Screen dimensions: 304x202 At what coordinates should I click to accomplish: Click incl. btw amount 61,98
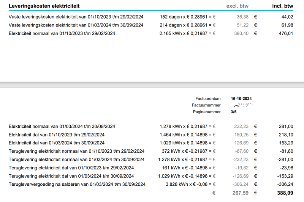tap(287, 25)
